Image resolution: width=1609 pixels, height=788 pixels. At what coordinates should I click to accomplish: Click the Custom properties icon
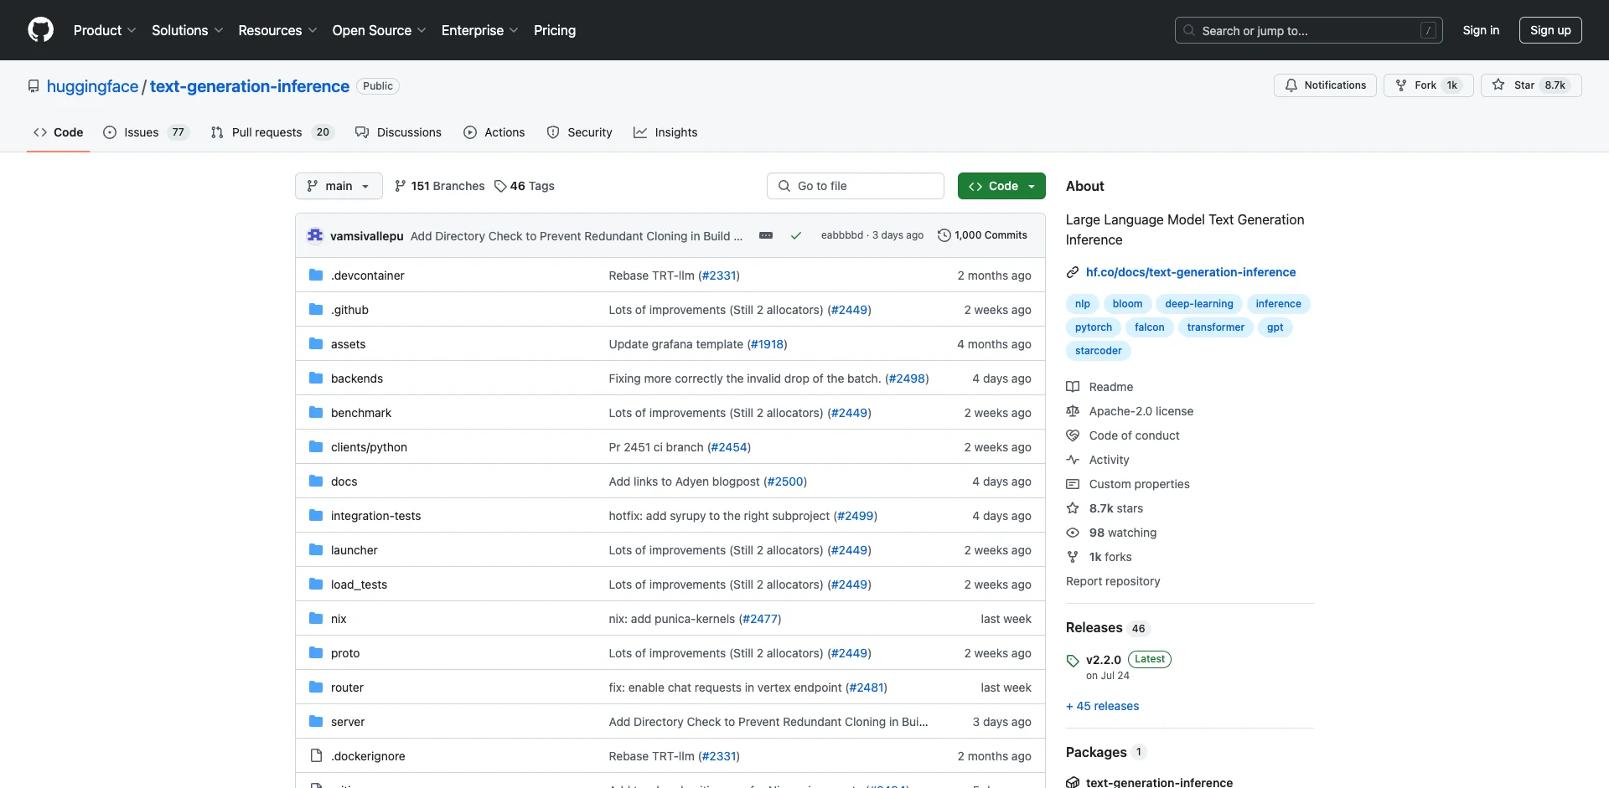point(1073,484)
